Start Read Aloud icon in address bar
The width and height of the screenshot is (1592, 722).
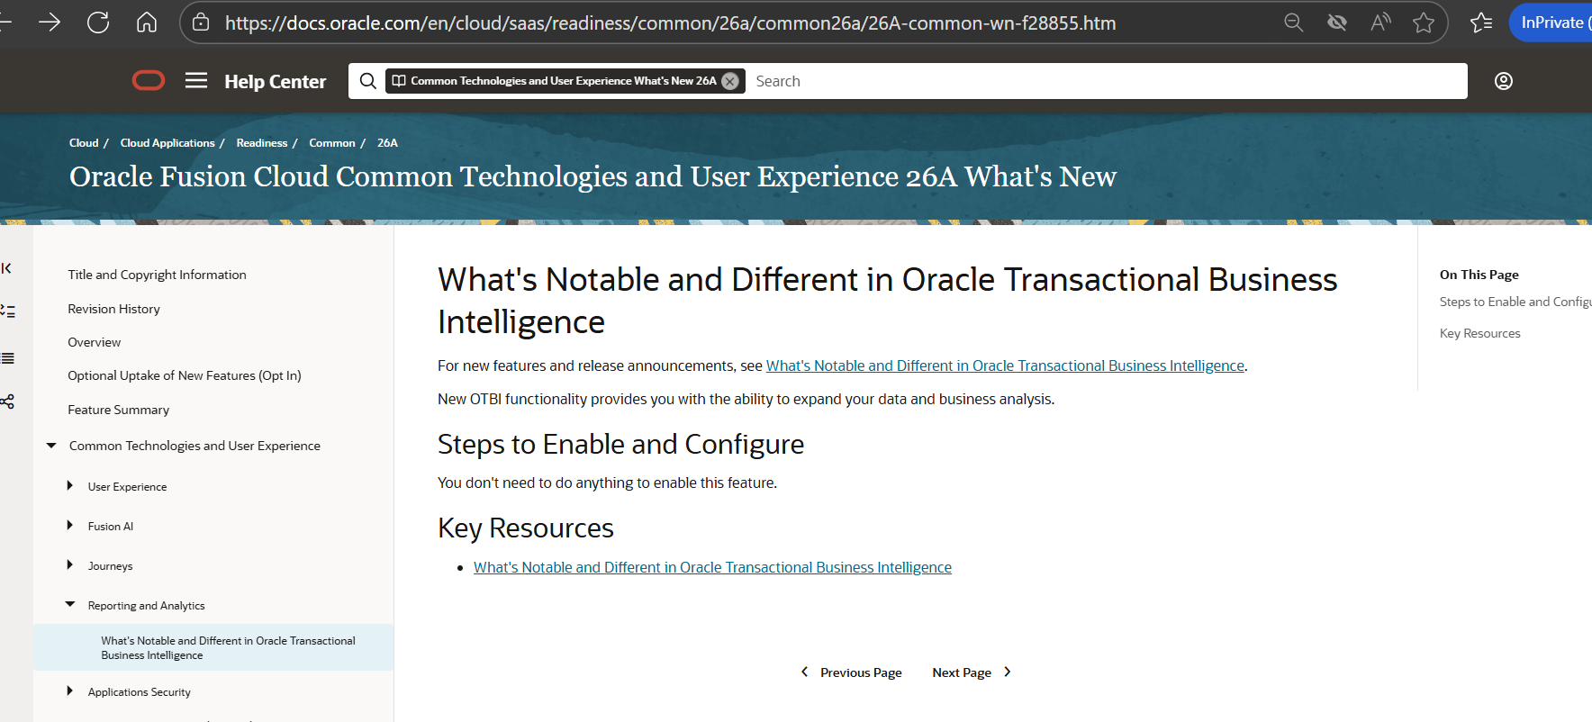1380,23
